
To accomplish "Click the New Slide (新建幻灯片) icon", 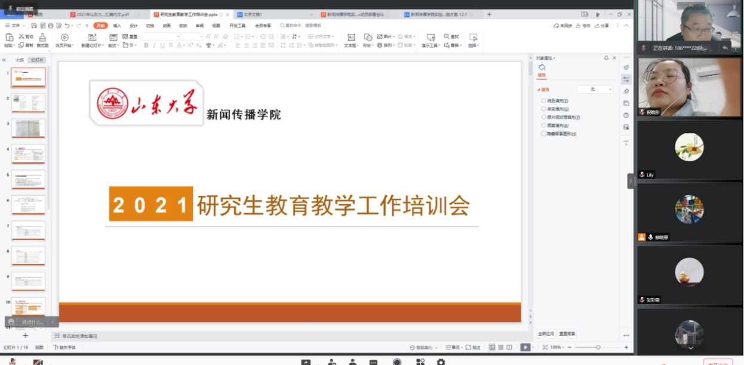I will (x=93, y=37).
